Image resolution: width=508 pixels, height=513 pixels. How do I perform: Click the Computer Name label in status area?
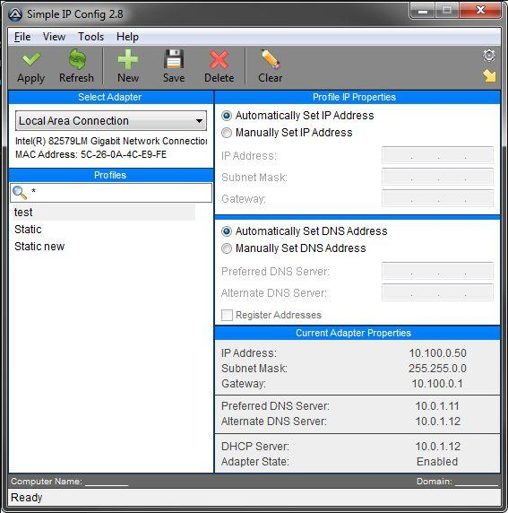[47, 482]
